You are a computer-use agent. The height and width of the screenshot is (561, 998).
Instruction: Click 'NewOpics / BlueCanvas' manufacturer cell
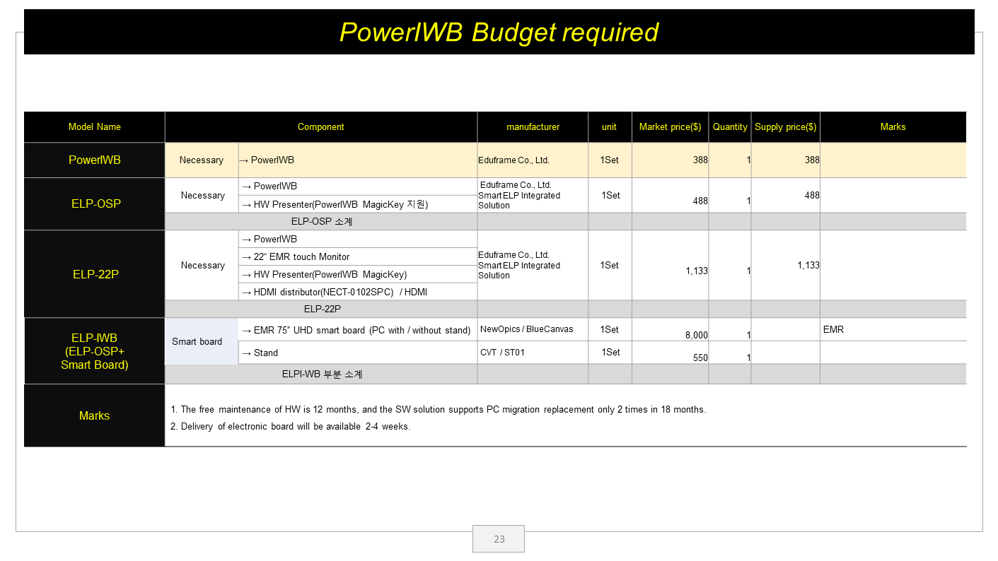(533, 329)
